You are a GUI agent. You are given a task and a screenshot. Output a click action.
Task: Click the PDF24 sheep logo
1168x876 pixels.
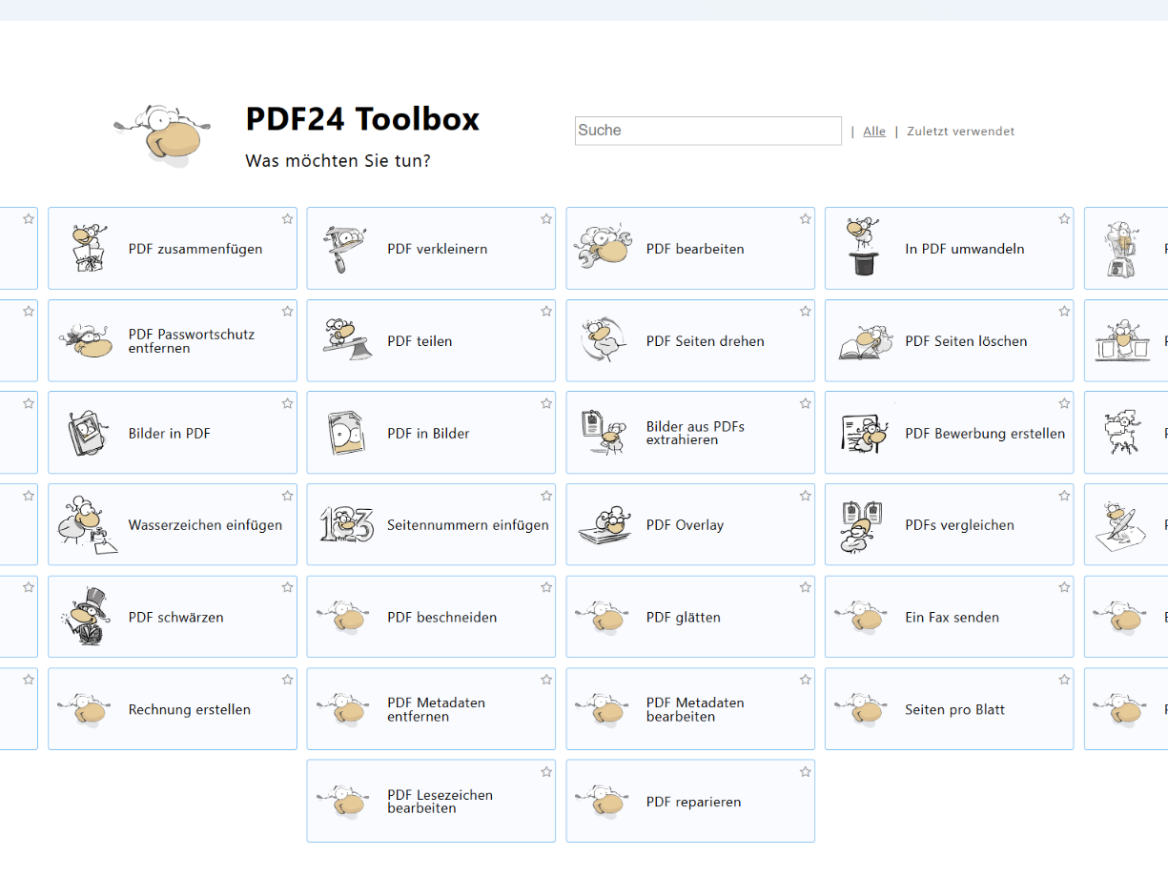[160, 135]
